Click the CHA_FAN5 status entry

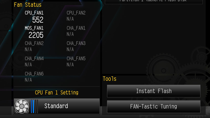coord(76,62)
